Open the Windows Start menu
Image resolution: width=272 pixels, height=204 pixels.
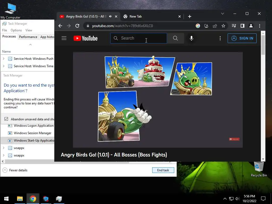(6, 199)
